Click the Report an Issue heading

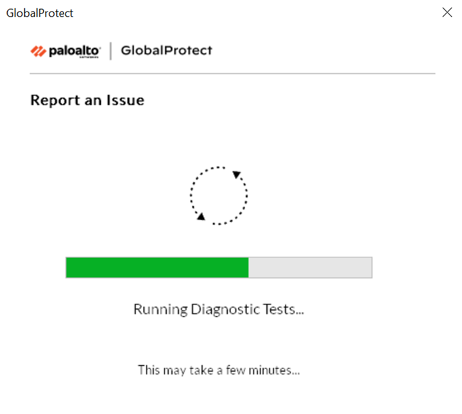pos(87,101)
